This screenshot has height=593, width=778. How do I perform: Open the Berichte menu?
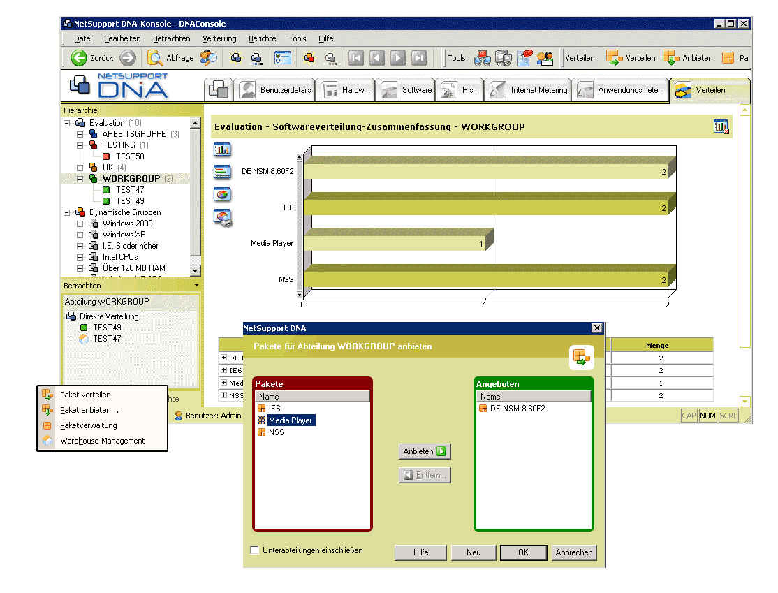pyautogui.click(x=263, y=38)
